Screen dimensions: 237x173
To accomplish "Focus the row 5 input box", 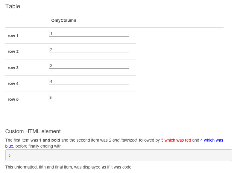I will pos(89,97).
